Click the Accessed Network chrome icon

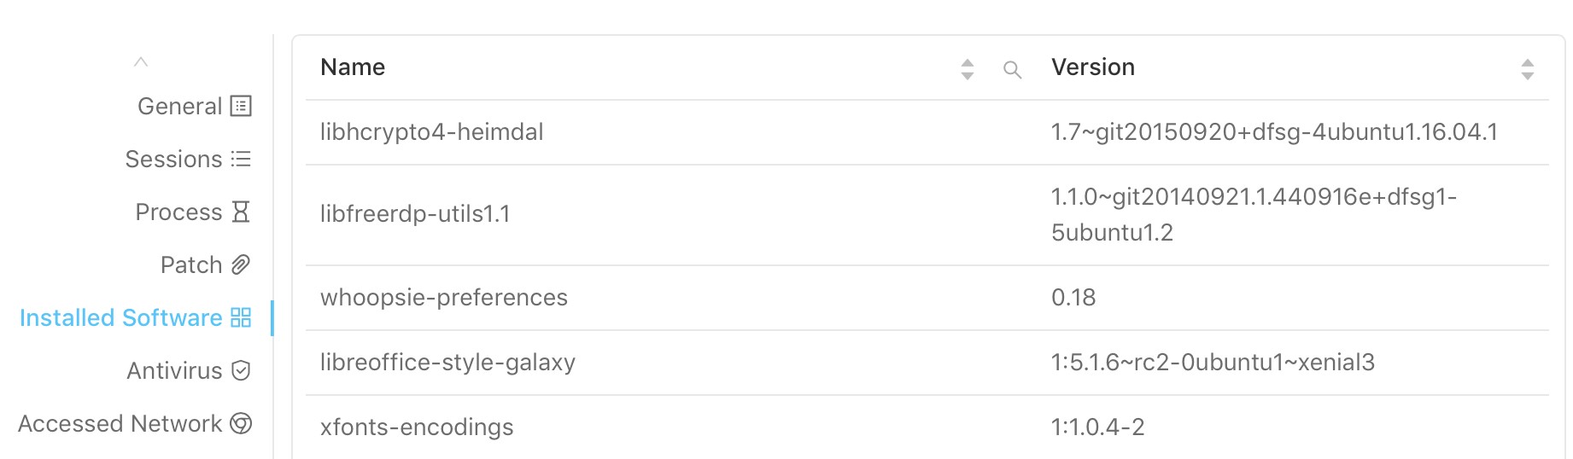[241, 423]
